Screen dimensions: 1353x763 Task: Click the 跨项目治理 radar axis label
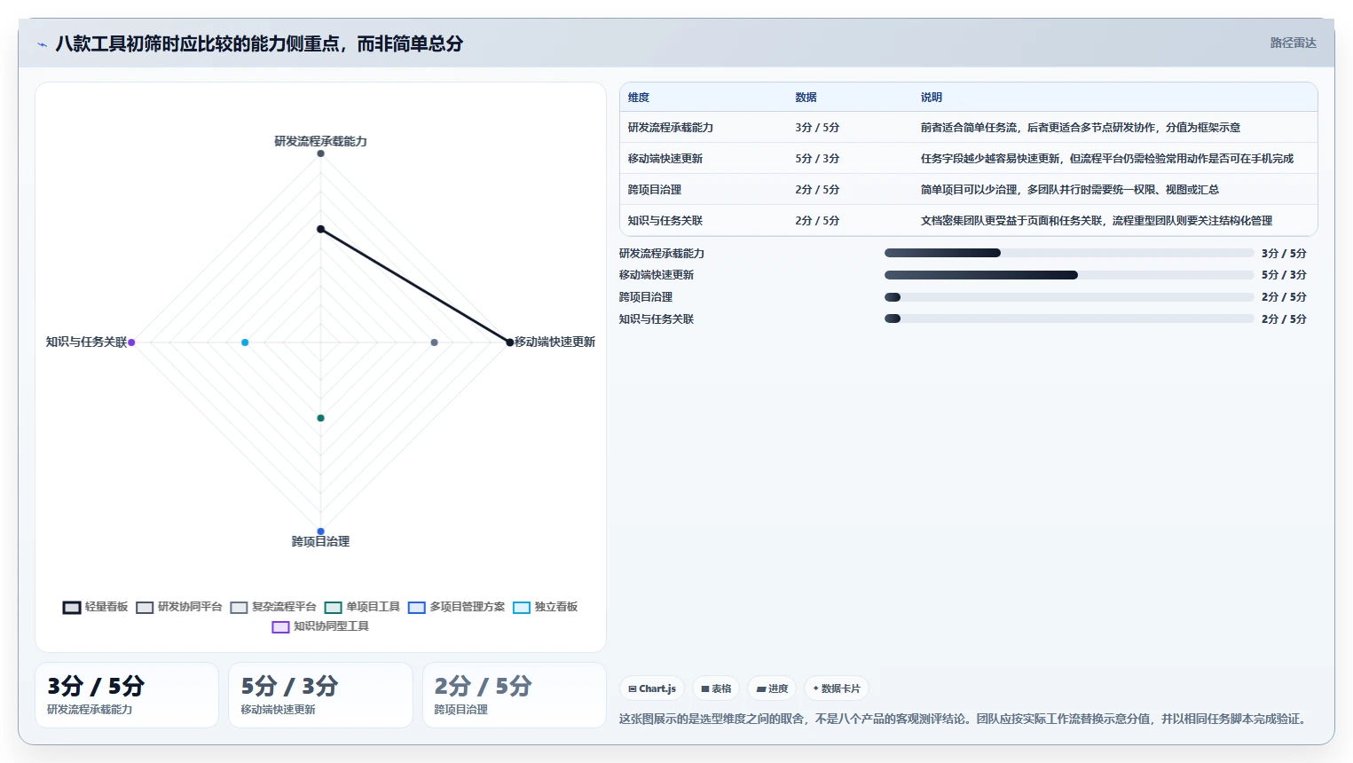[320, 541]
